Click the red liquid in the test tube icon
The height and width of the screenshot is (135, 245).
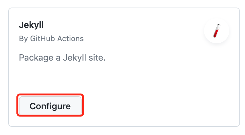216,33
